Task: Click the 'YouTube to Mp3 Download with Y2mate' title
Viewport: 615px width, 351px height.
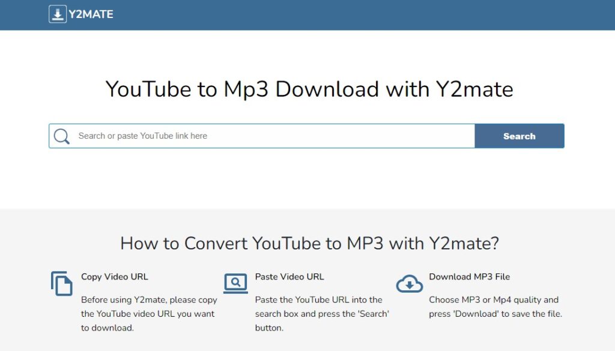Action: tap(309, 89)
